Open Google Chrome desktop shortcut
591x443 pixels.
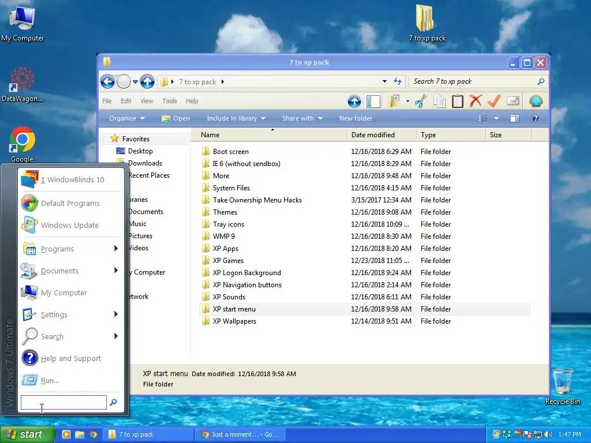(x=23, y=144)
